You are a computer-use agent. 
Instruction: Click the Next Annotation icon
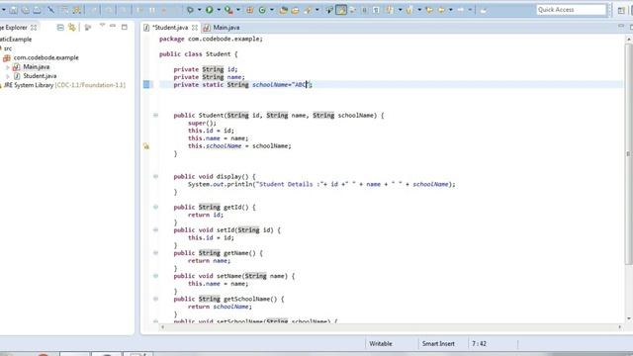[390, 10]
